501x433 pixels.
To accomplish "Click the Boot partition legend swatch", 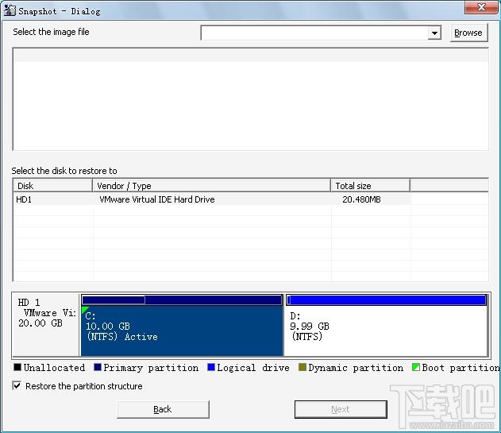I will point(416,367).
